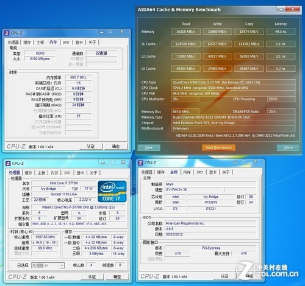Click the DDR3 memory type field
Screen dimensions: 305x286
pyautogui.click(x=40, y=53)
